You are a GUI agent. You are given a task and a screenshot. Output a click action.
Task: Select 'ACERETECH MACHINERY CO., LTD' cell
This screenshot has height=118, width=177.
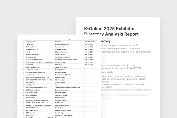pyautogui.click(x=40, y=88)
